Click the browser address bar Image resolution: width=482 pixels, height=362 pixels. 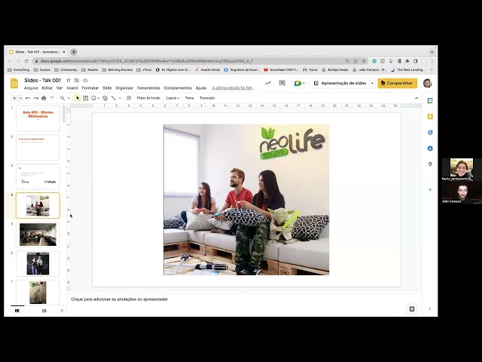tap(191, 61)
